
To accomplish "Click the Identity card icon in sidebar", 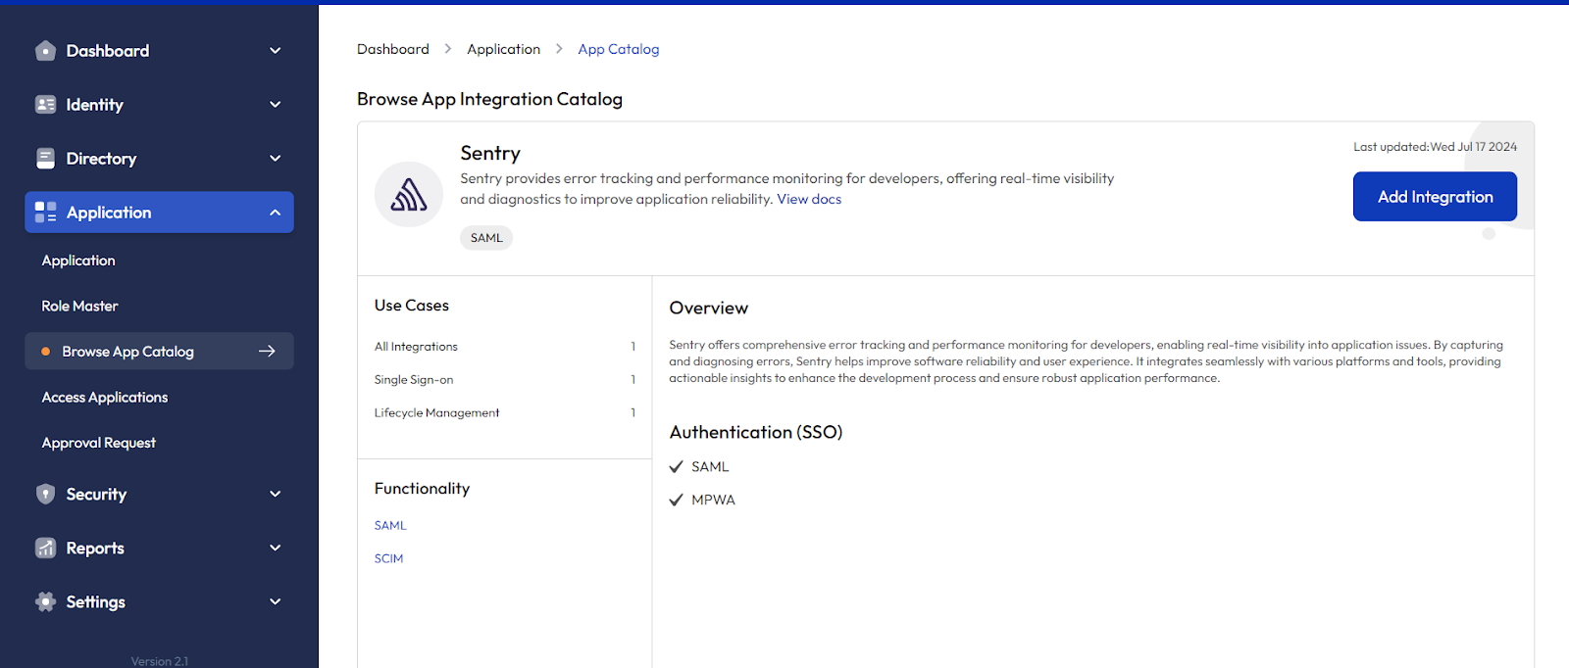I will coord(45,105).
